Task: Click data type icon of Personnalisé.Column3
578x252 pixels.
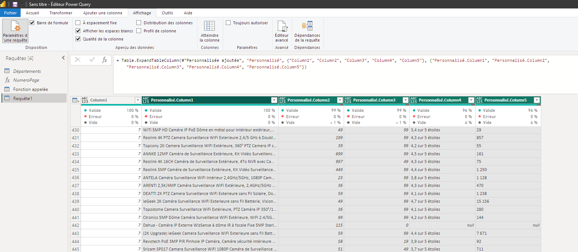Action: [x=348, y=100]
